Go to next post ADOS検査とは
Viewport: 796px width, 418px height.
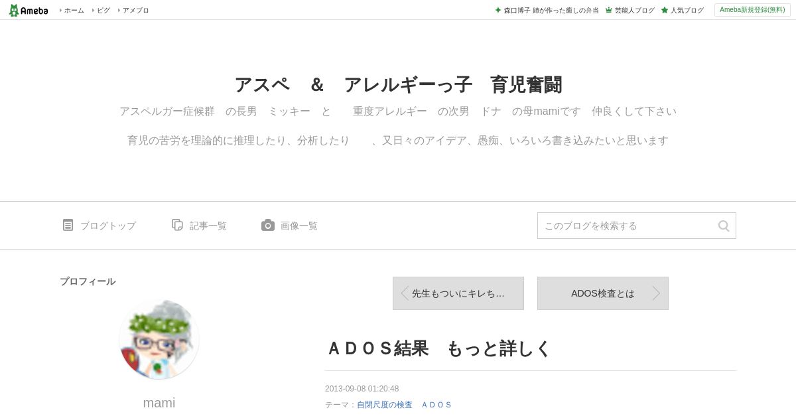(x=603, y=293)
